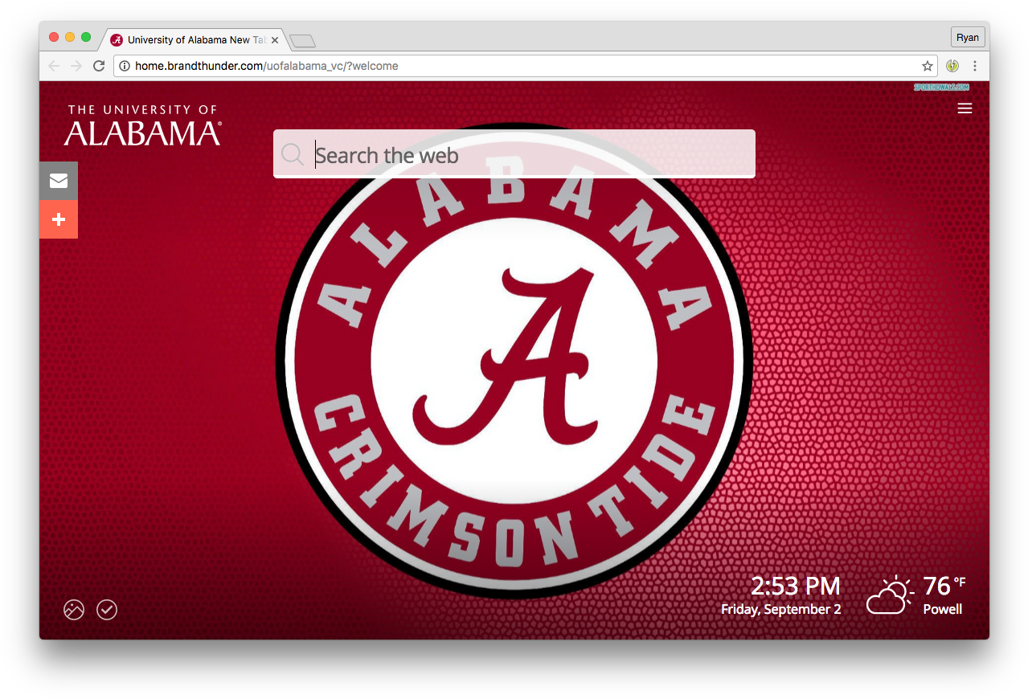
Task: Open the hamburger menu on the page
Action: 965,108
